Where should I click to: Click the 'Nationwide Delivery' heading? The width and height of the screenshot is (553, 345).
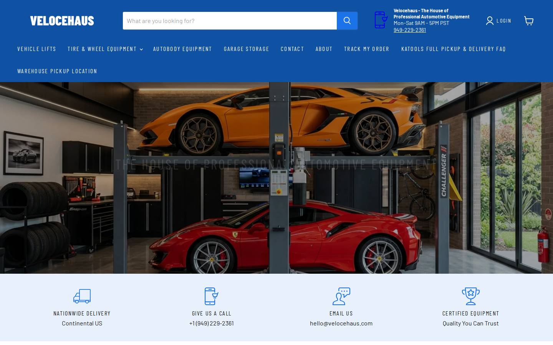[82, 313]
